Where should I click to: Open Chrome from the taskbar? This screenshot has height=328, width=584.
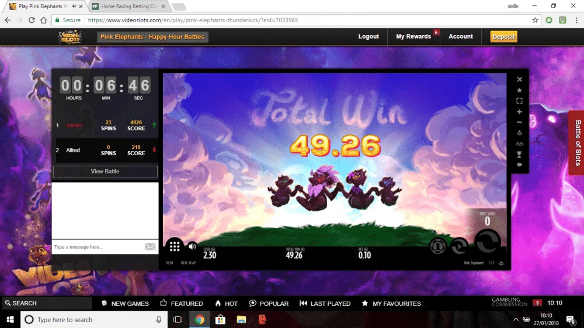click(199, 319)
